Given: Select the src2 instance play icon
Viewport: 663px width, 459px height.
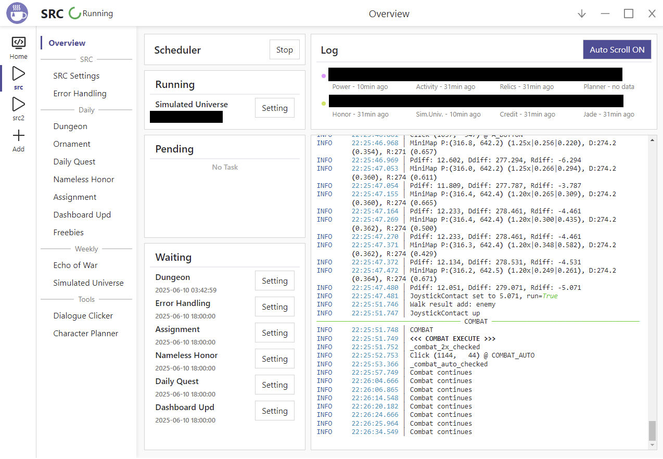Looking at the screenshot, I should coord(18,104).
